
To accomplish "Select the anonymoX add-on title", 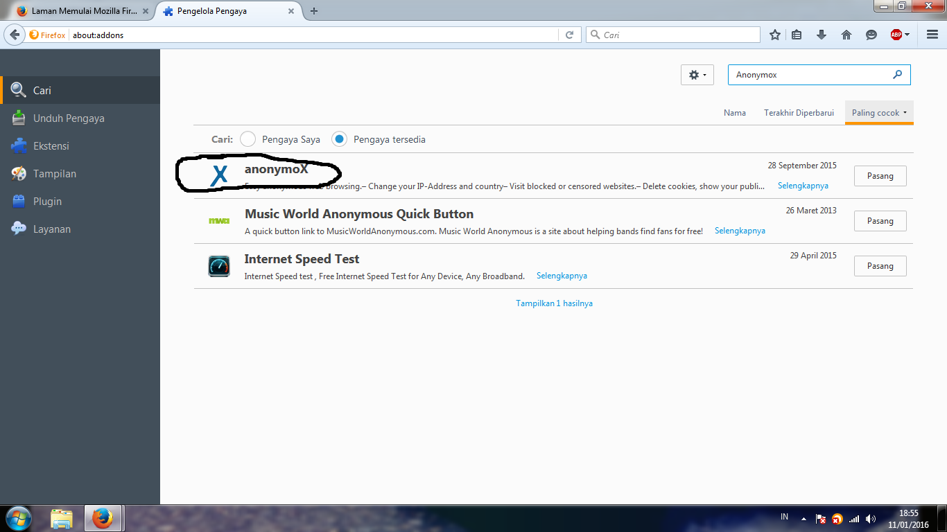I will pyautogui.click(x=276, y=169).
